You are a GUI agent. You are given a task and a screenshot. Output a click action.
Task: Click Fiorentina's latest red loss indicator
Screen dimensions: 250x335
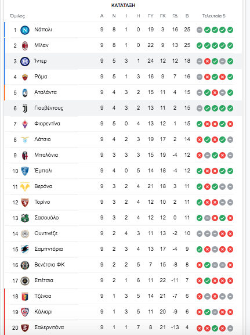pos(230,124)
